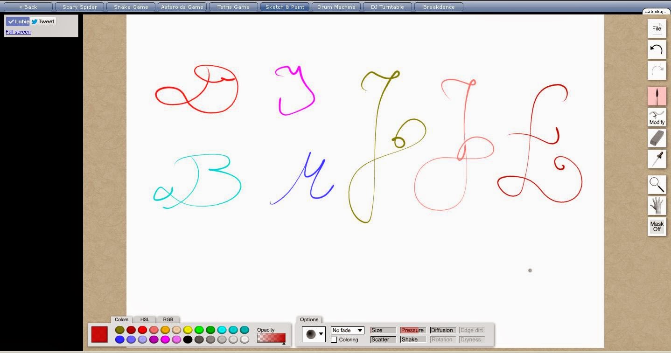Activate the Zoom magnifier tool

[x=657, y=185]
